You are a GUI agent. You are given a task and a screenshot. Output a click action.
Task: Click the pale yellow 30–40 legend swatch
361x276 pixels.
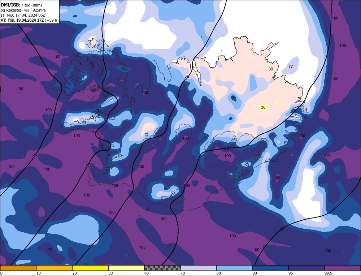126,268
